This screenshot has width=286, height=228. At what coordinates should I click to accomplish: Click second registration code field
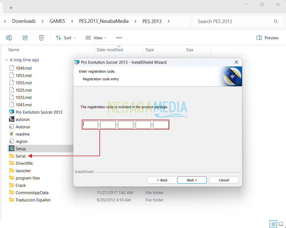(x=108, y=125)
